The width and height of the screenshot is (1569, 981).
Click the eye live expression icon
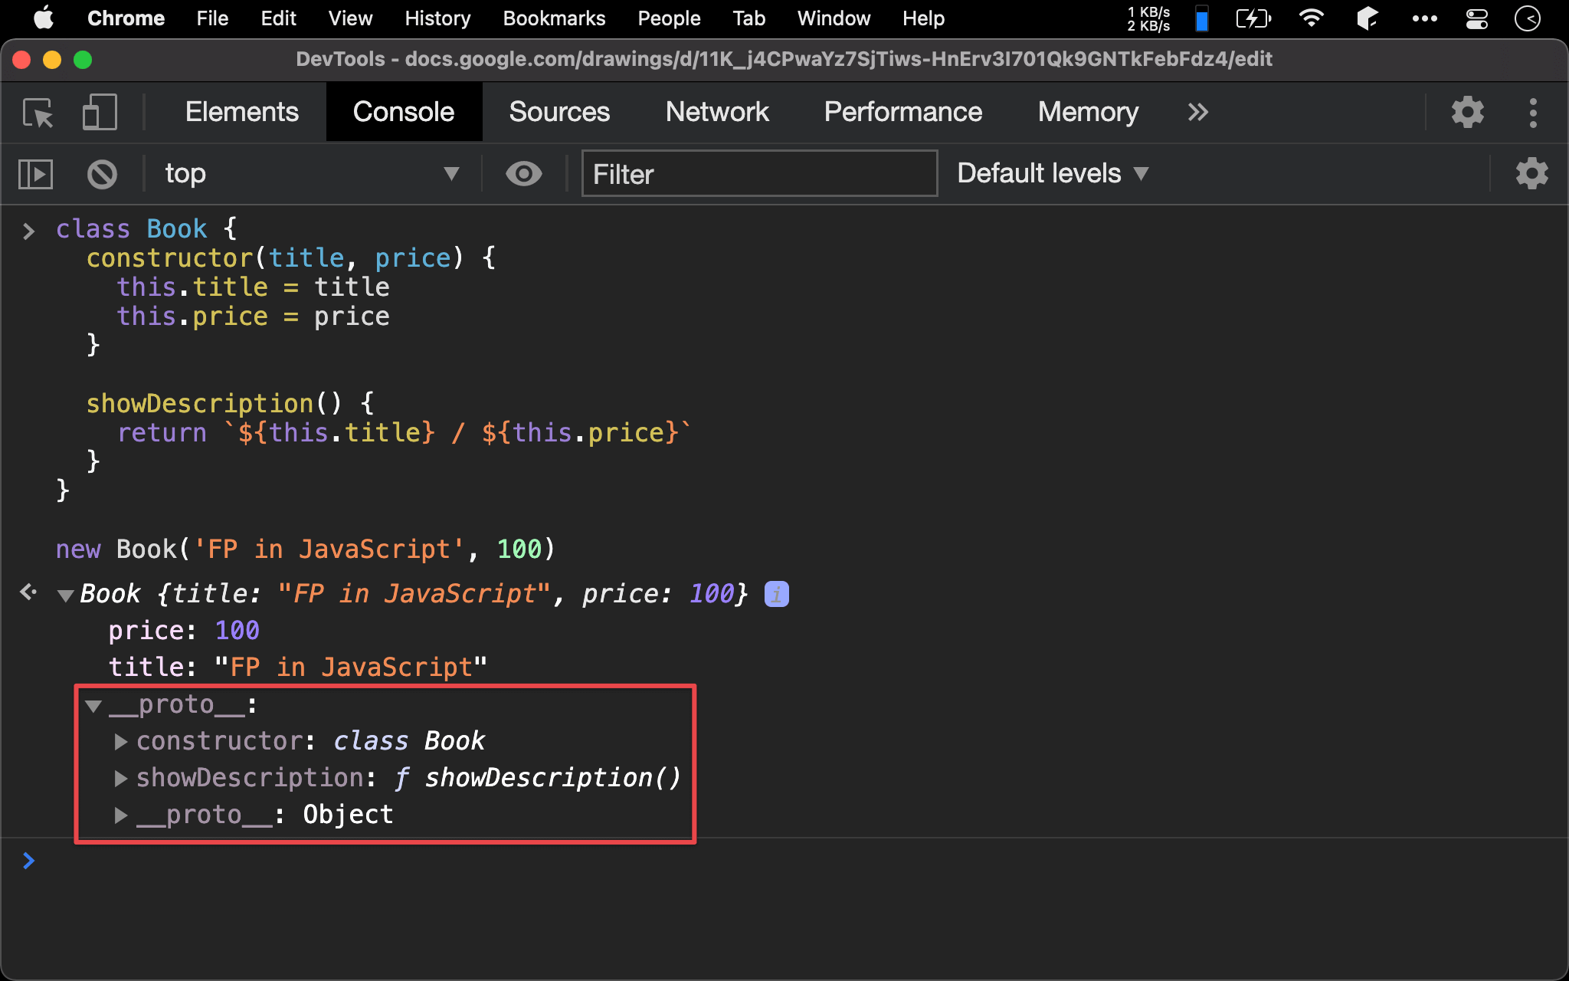coord(524,174)
